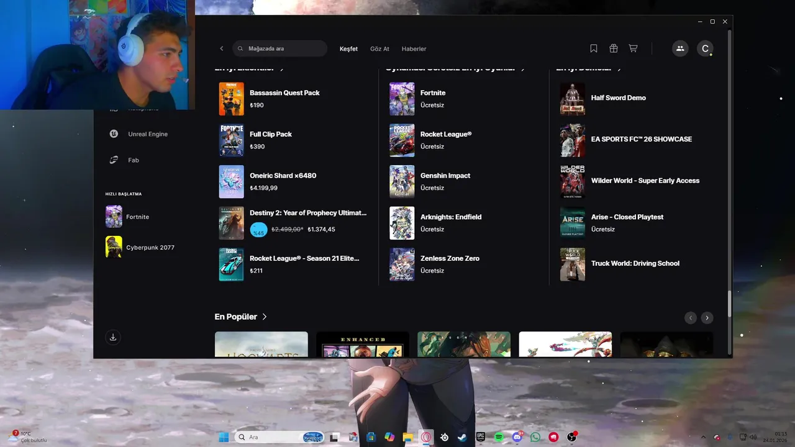Open the profile avatar labeled C
The height and width of the screenshot is (447, 795).
[x=705, y=48]
